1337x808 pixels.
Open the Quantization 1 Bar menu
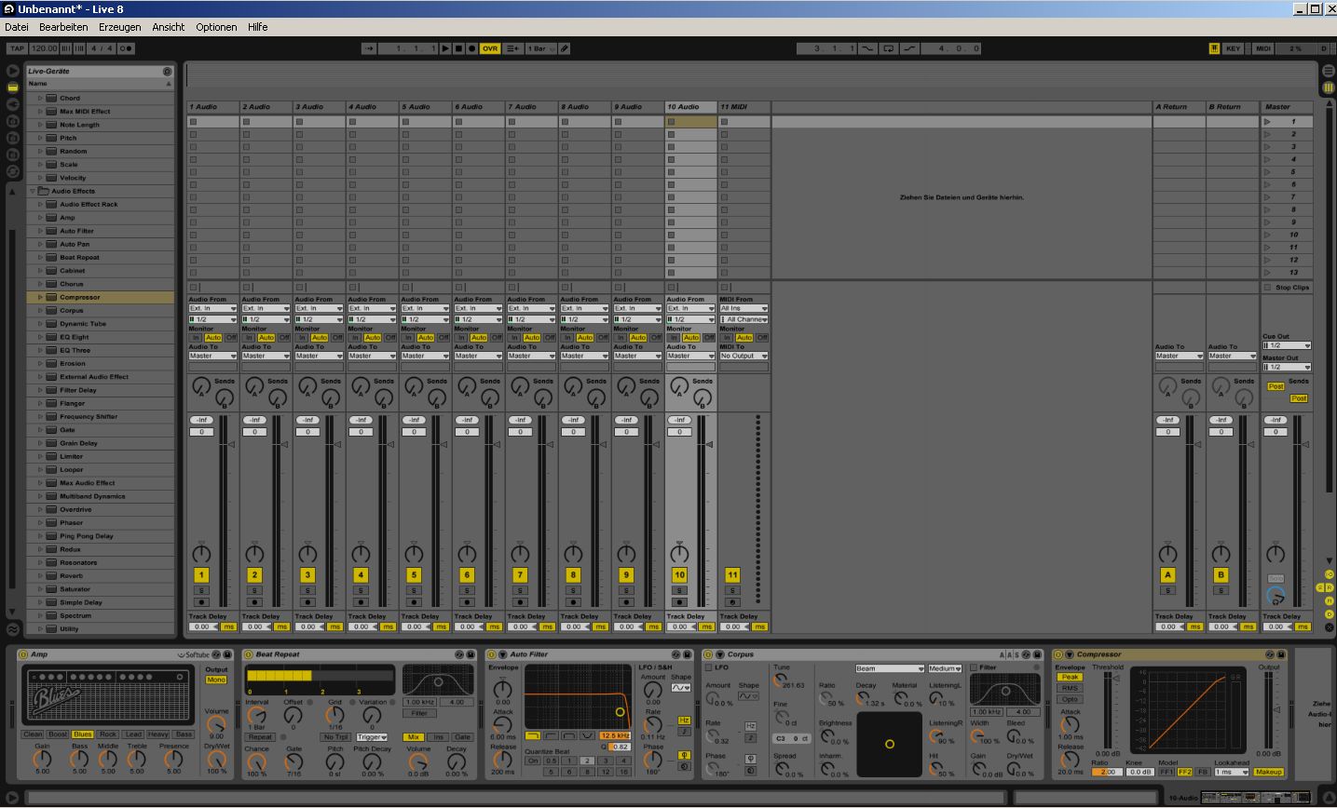click(540, 48)
